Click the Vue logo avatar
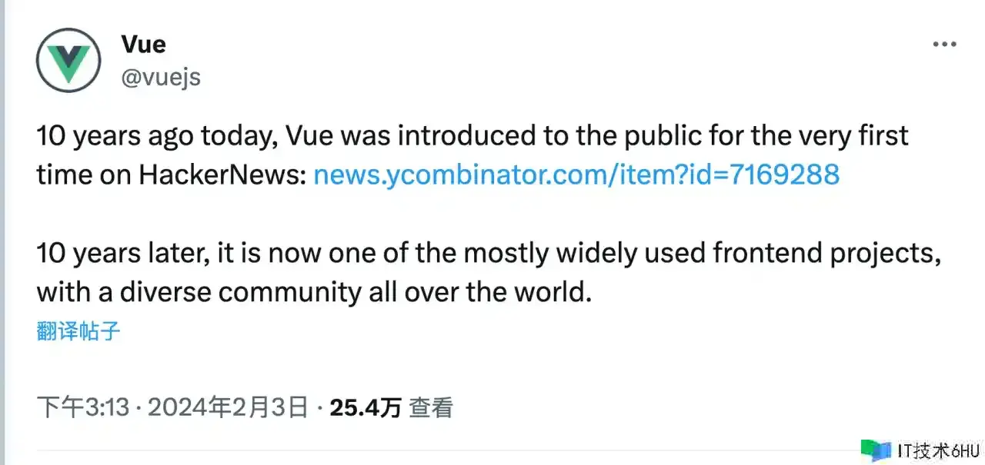 coord(68,60)
